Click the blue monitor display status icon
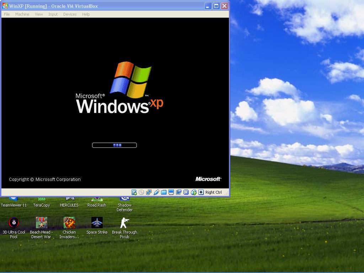Screen dimensions: 364x273 (x=171, y=192)
